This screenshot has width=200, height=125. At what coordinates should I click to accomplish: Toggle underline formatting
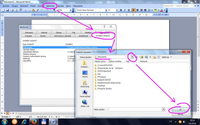129,10
